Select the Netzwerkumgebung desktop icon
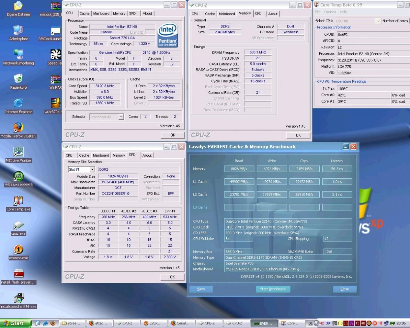410x328 pixels. coord(18,57)
